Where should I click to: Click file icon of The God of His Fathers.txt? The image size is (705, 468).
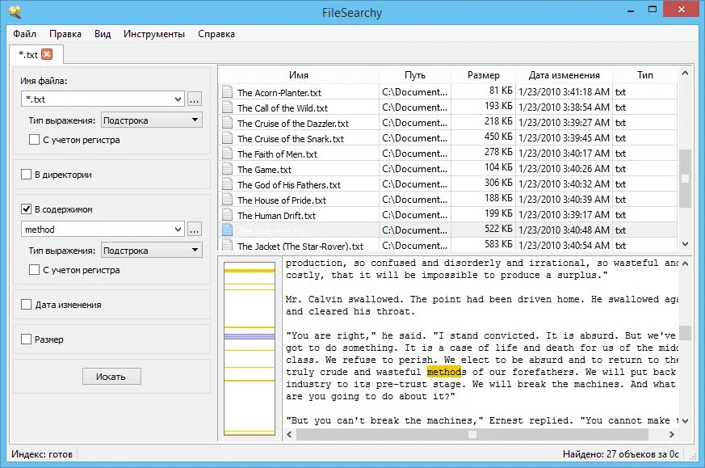tap(228, 183)
